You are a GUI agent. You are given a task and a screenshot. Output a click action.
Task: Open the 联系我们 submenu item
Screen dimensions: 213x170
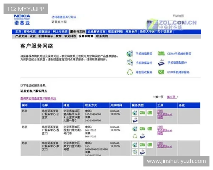[x=102, y=36]
